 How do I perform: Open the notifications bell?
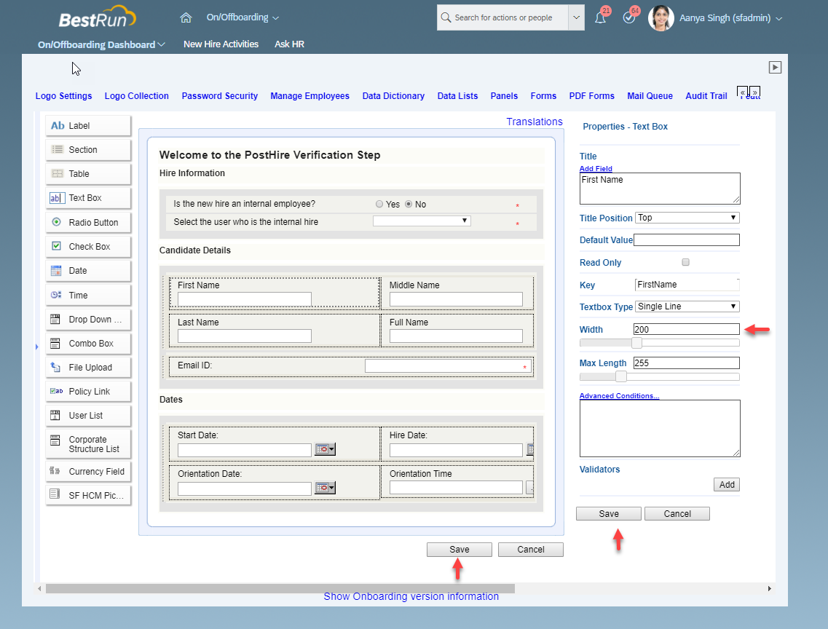click(x=600, y=17)
